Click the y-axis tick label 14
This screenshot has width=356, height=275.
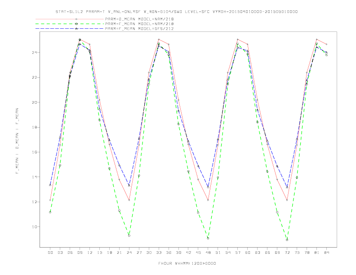point(34,177)
